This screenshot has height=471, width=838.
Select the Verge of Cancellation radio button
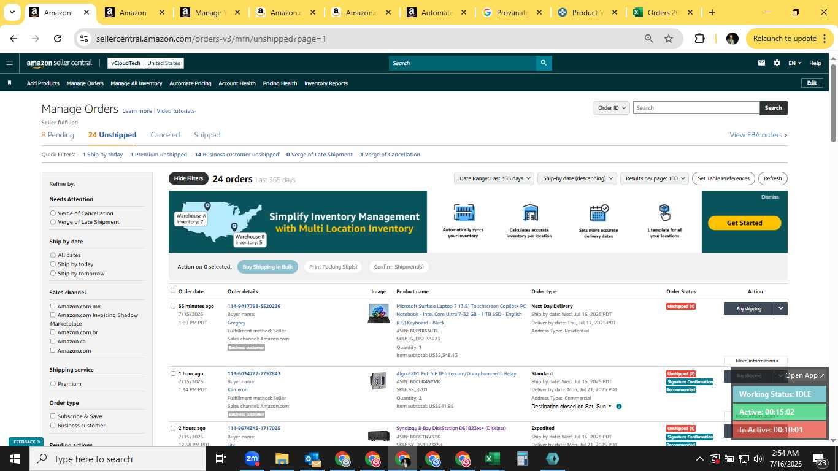click(x=53, y=213)
